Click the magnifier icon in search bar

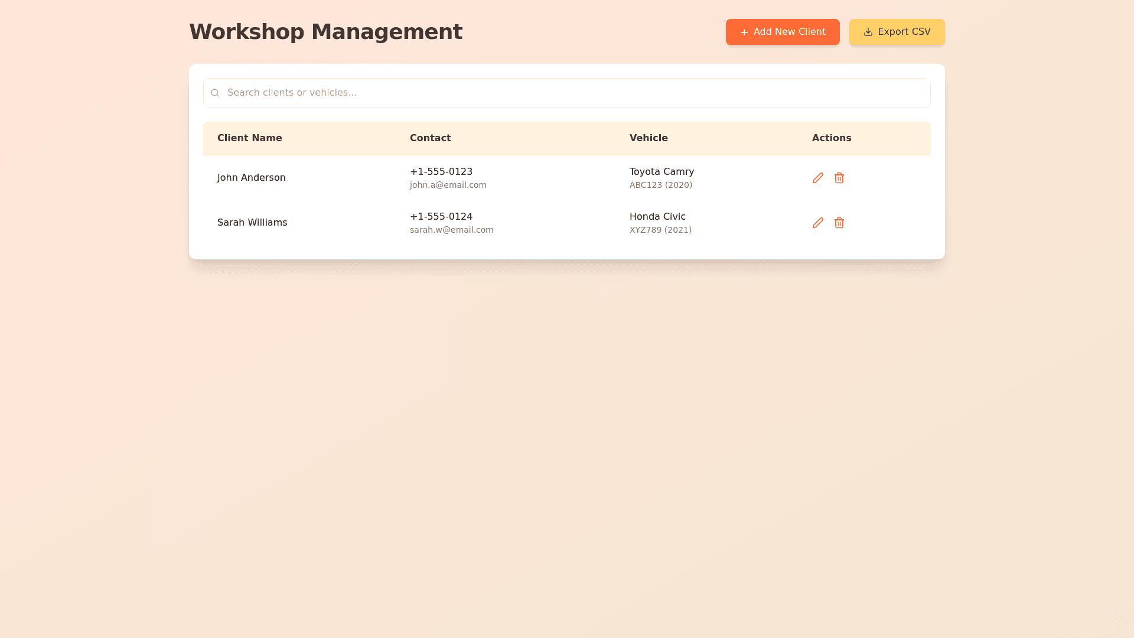[x=215, y=93]
